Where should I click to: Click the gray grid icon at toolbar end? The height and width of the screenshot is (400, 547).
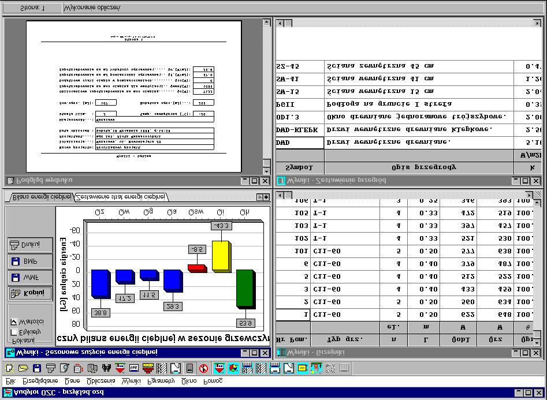[344, 368]
